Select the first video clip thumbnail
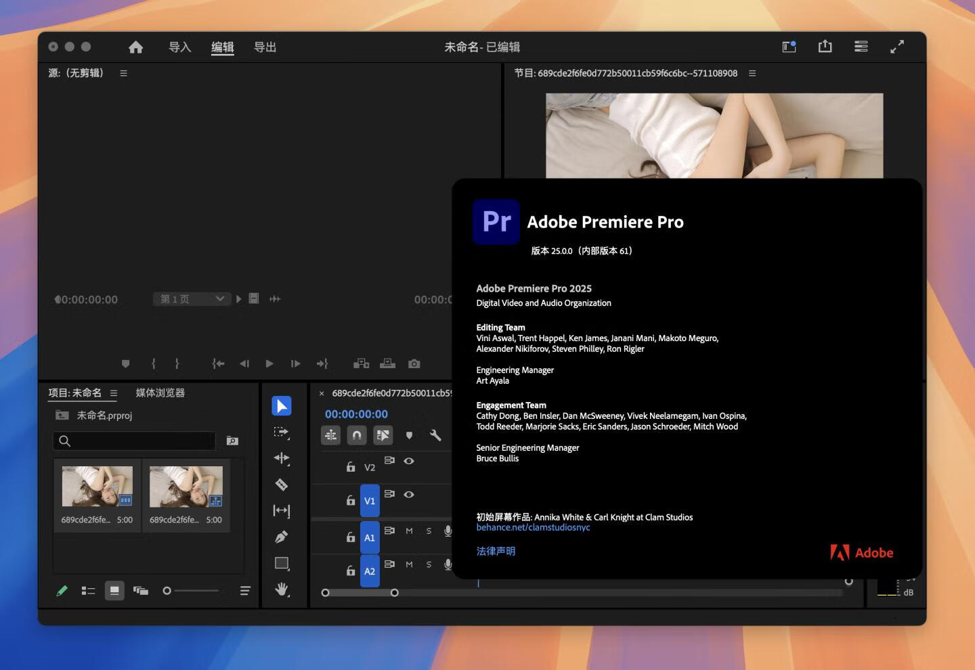 click(x=97, y=486)
